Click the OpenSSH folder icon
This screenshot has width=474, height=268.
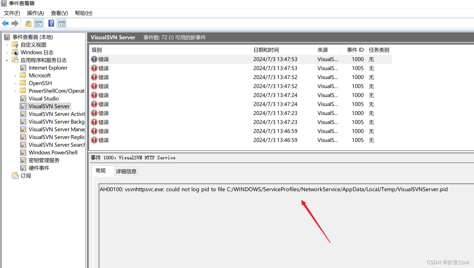23,83
